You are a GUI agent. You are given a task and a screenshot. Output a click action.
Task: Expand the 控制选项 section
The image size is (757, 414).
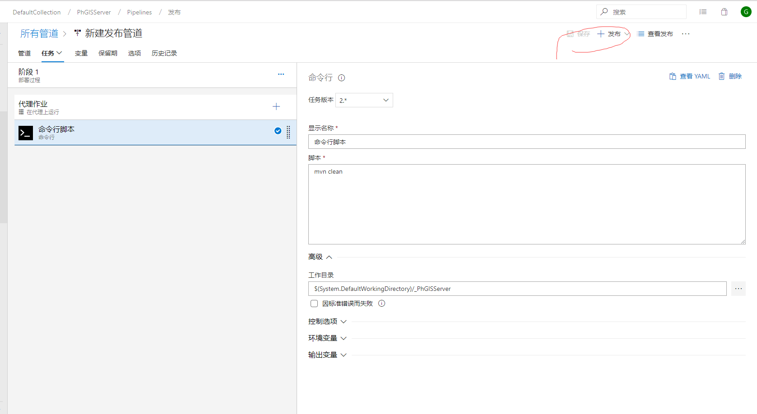(327, 322)
